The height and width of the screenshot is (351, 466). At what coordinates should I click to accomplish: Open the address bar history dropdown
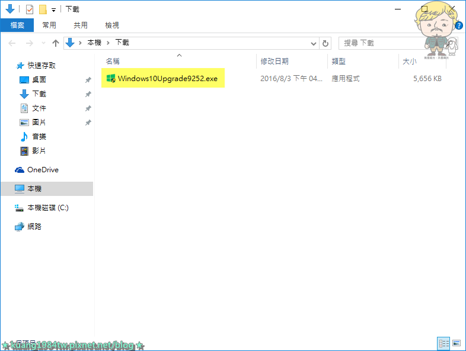click(x=313, y=44)
